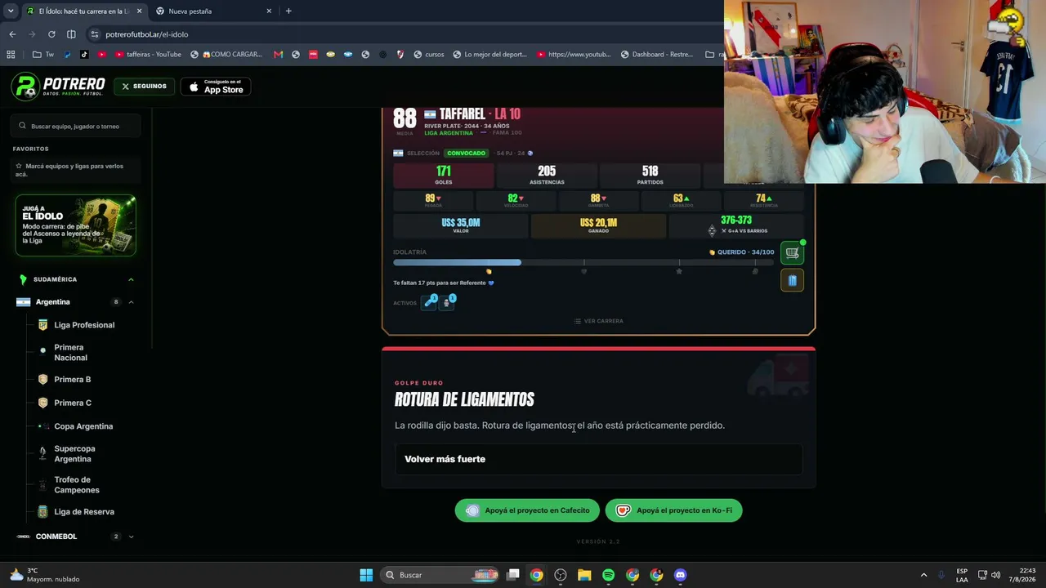This screenshot has height=588, width=1046.
Task: Reload the current page
Action: coord(51,34)
